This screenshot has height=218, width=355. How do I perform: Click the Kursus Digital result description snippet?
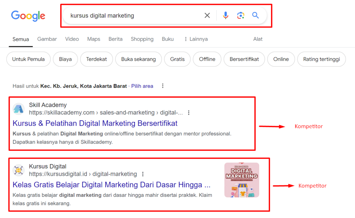pos(112,199)
